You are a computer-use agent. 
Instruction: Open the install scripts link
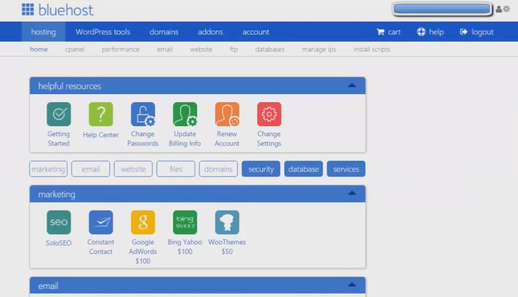[372, 49]
